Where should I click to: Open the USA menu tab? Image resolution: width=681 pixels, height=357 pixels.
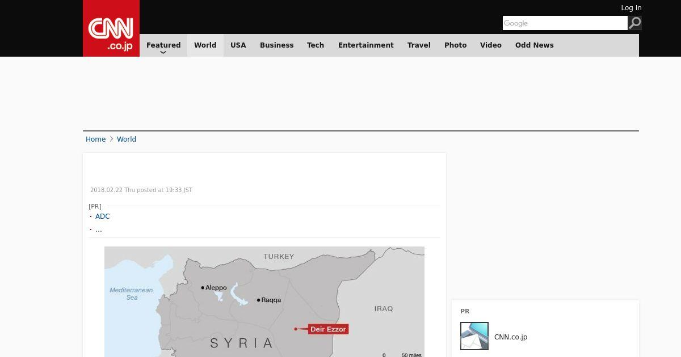238,45
